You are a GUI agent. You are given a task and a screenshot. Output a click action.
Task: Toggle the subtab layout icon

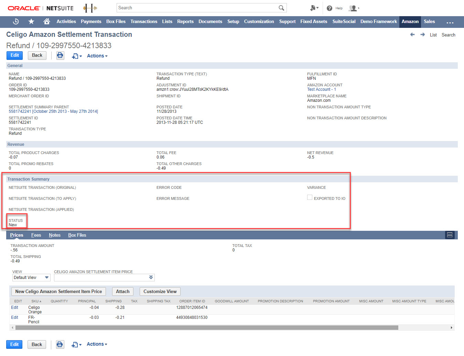(450, 235)
